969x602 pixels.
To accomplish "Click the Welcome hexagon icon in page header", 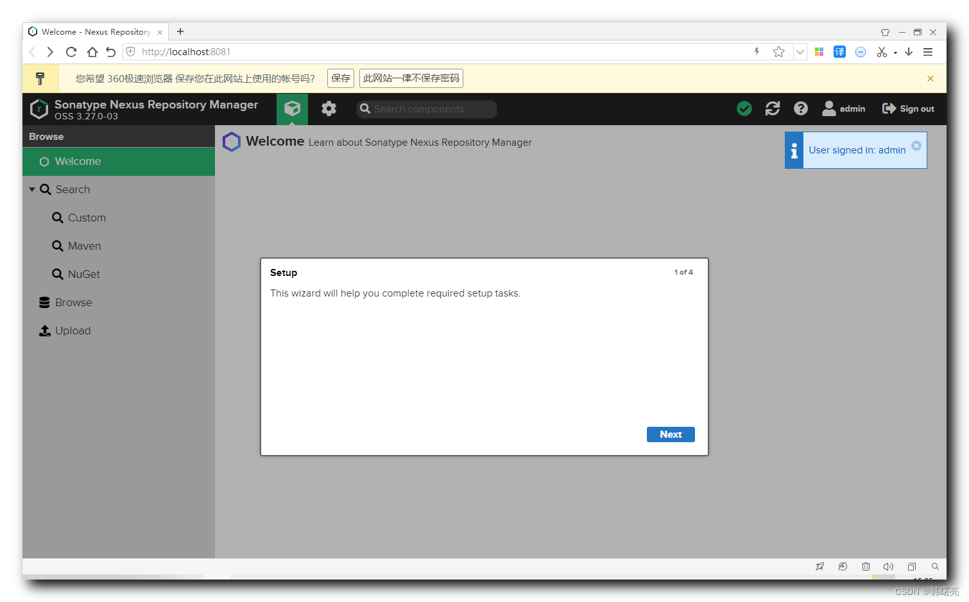I will click(232, 142).
